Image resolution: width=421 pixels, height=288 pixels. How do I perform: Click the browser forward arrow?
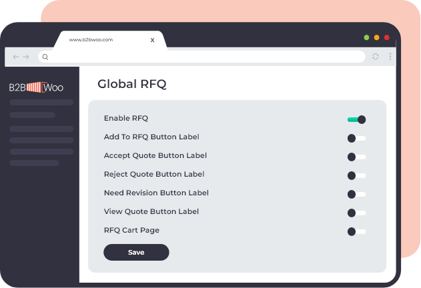[26, 57]
